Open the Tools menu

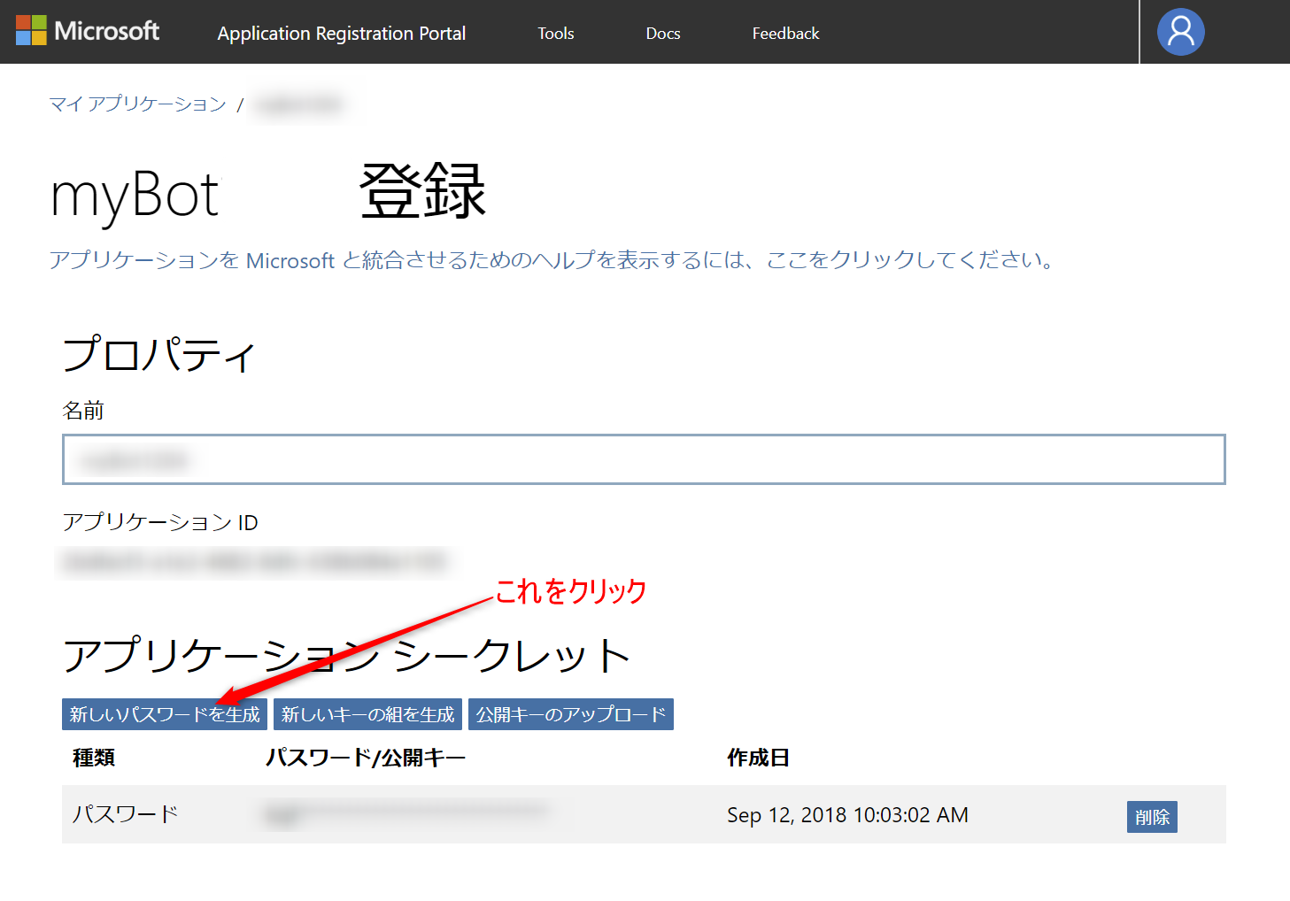(555, 33)
